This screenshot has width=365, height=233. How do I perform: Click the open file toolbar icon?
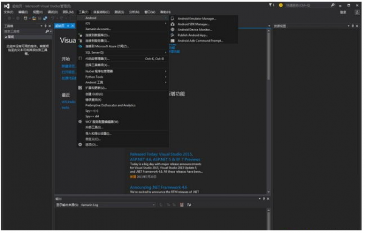[x=35, y=18]
